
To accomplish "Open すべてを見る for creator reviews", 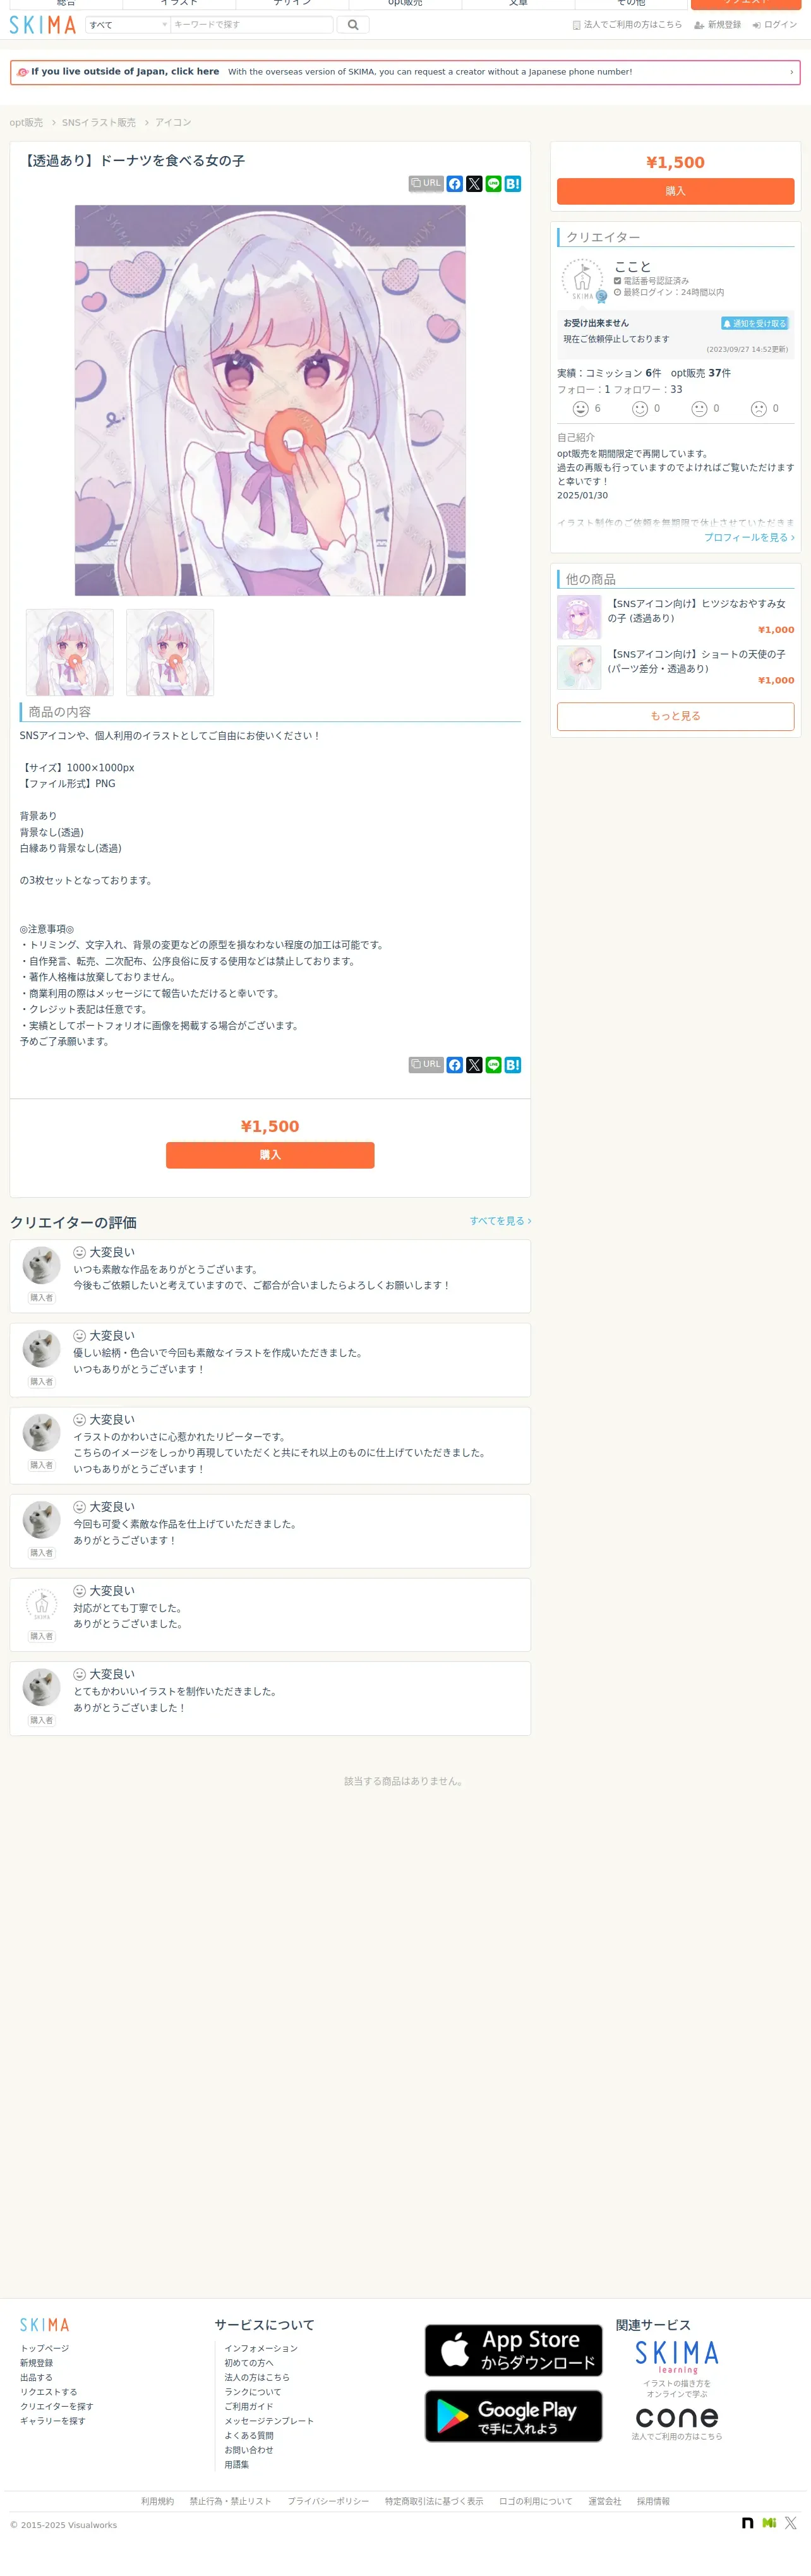I will pyautogui.click(x=500, y=1221).
